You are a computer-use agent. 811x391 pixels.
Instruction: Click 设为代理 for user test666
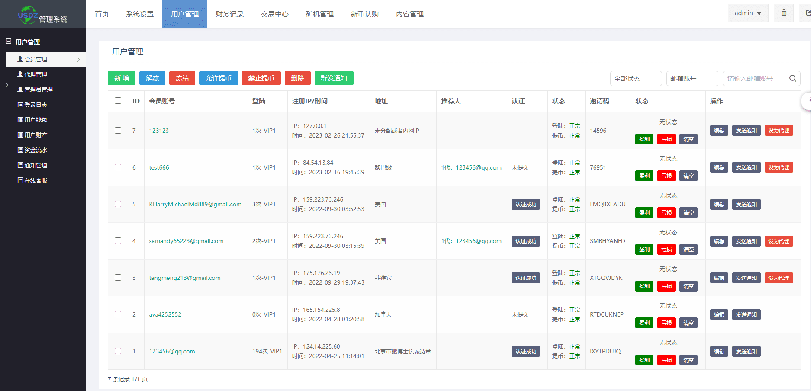(778, 167)
